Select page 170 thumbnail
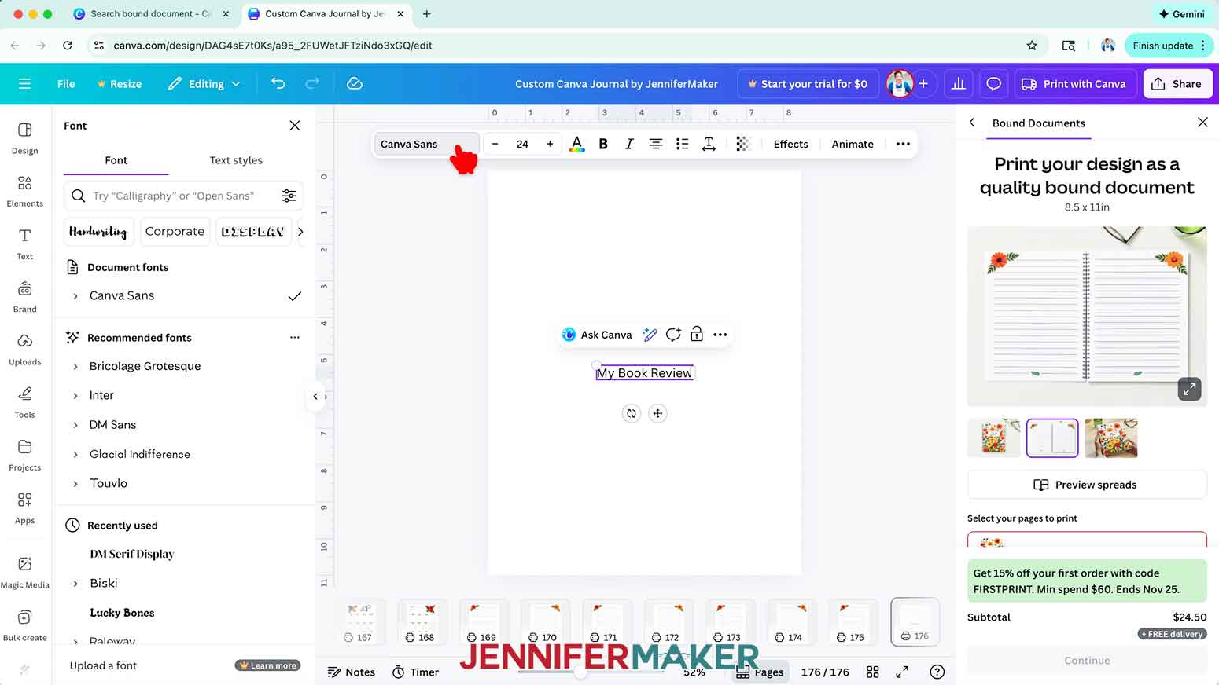 click(x=545, y=621)
